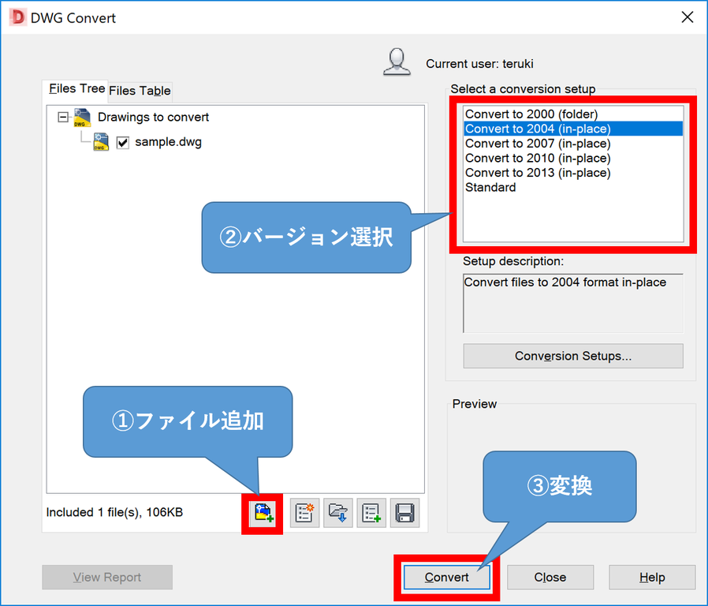Click the current user avatar icon
The image size is (708, 606).
397,62
